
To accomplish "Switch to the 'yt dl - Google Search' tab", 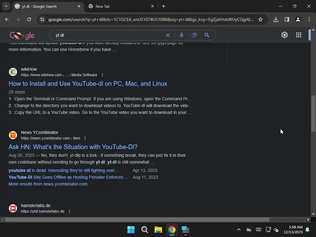I will pos(48,6).
